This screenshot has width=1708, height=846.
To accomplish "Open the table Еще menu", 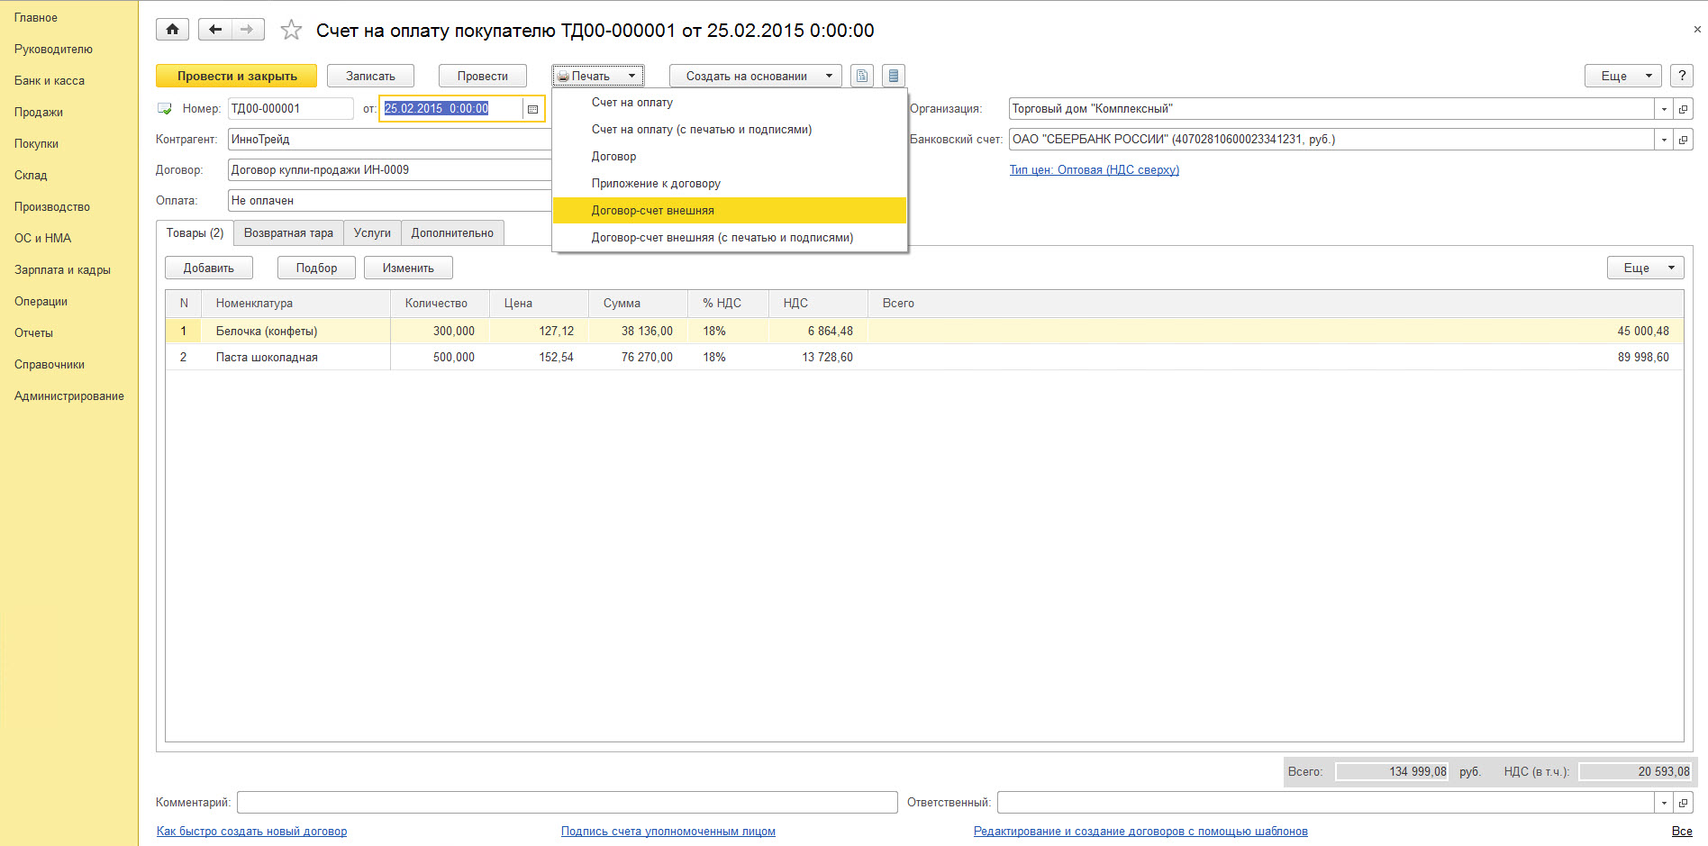I will (x=1646, y=268).
